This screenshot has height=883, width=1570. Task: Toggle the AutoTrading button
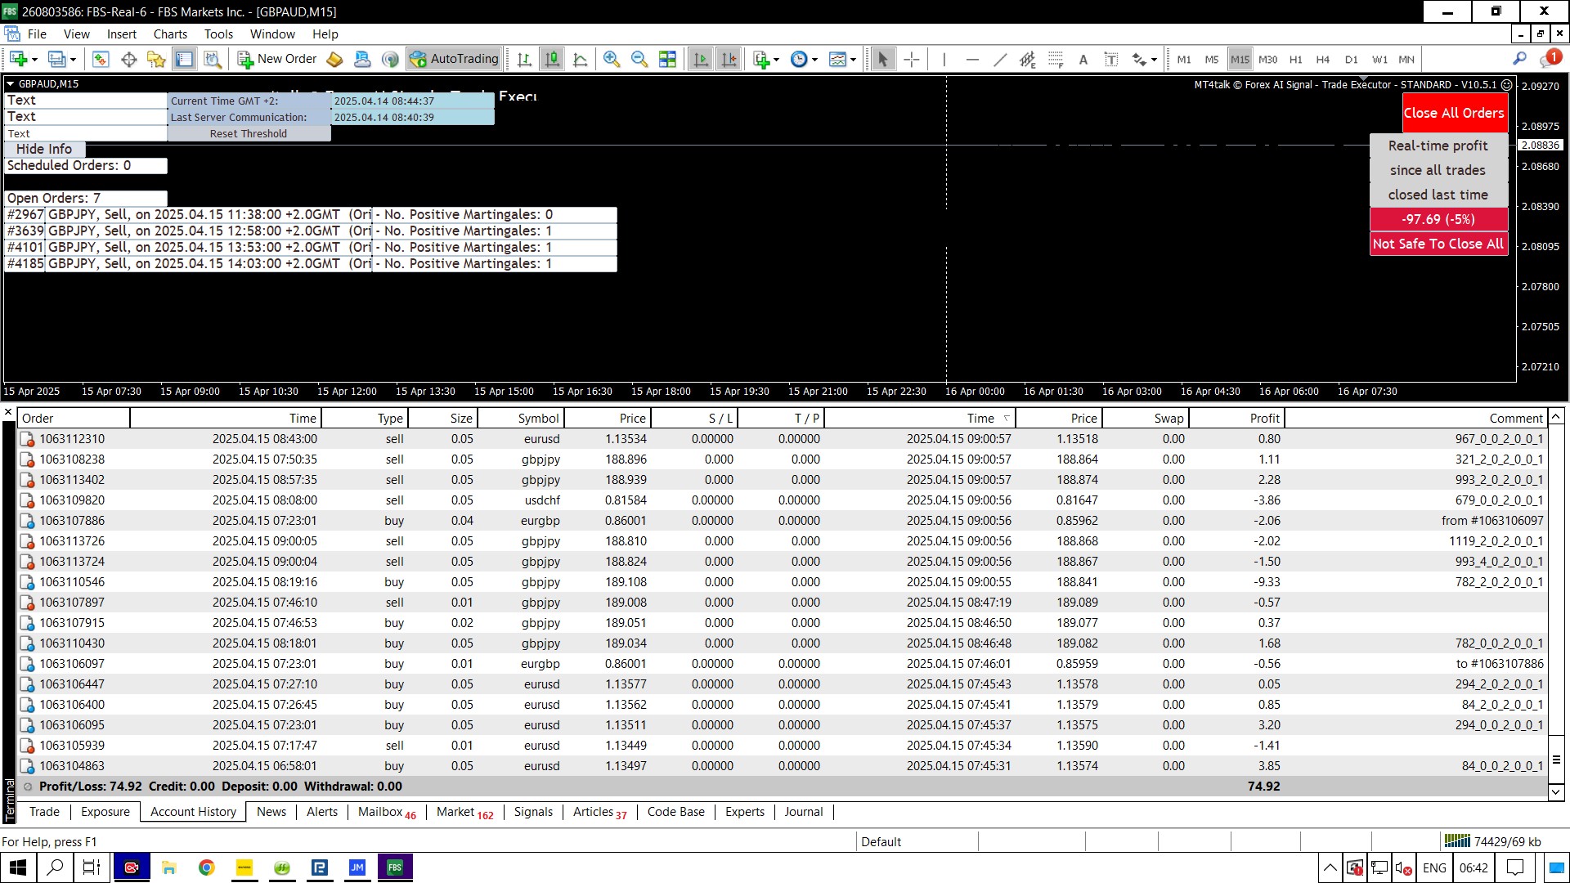tap(454, 59)
